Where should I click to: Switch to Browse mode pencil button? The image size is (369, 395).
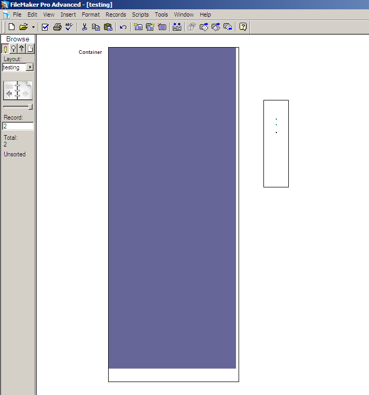click(x=5, y=49)
